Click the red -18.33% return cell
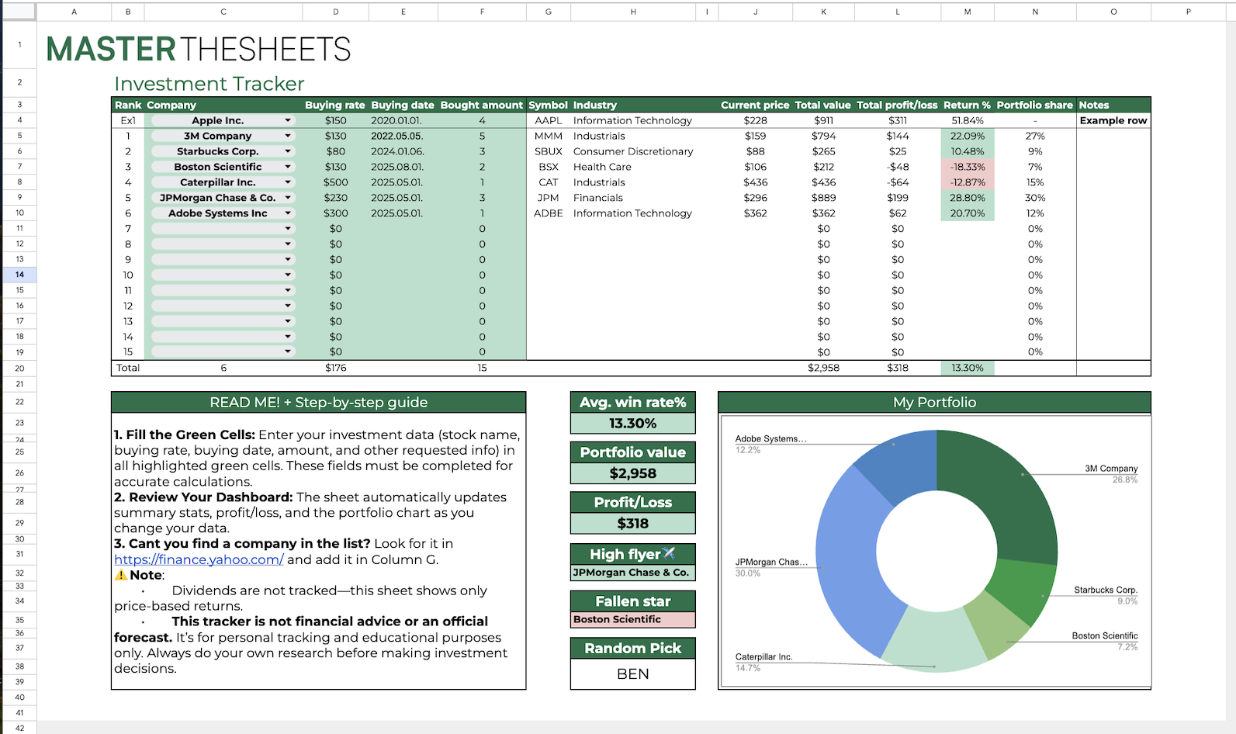Screen dimensions: 1236x734 coord(967,167)
